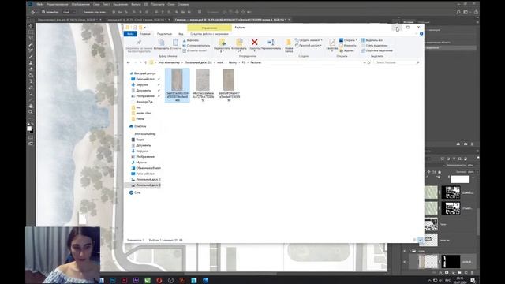Switch to Поделиться ribbon tab
Screen dimensions: 505x284
(164, 34)
